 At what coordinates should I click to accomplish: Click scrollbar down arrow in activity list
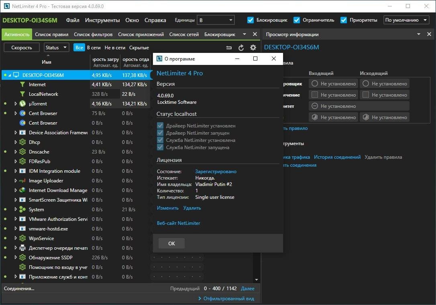coord(257,279)
